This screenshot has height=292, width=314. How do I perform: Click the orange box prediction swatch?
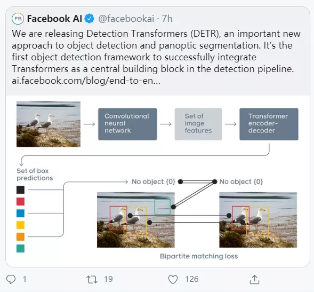[x=20, y=236]
